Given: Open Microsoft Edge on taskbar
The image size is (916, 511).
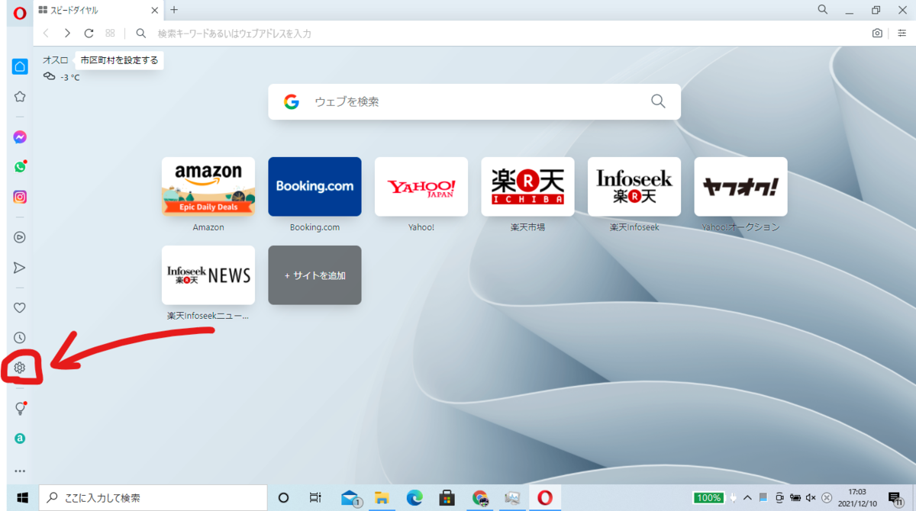Looking at the screenshot, I should coord(414,497).
